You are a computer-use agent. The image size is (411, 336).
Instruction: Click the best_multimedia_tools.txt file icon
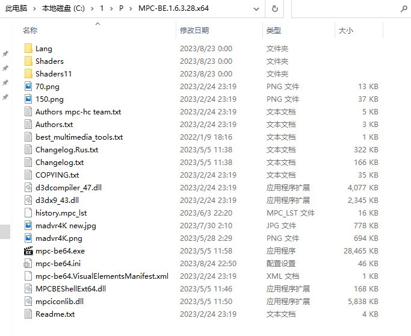pos(28,137)
